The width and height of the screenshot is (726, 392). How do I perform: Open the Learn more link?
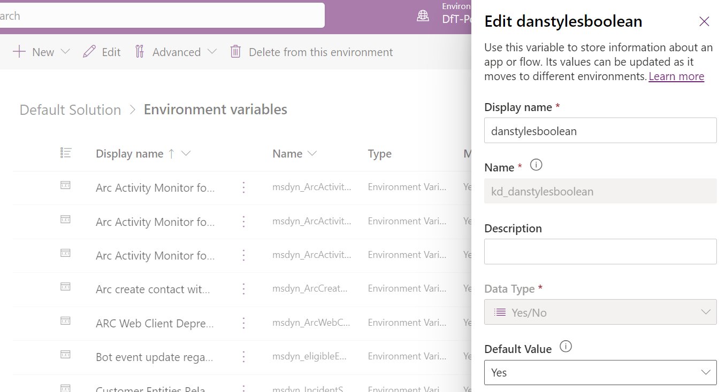tap(676, 76)
